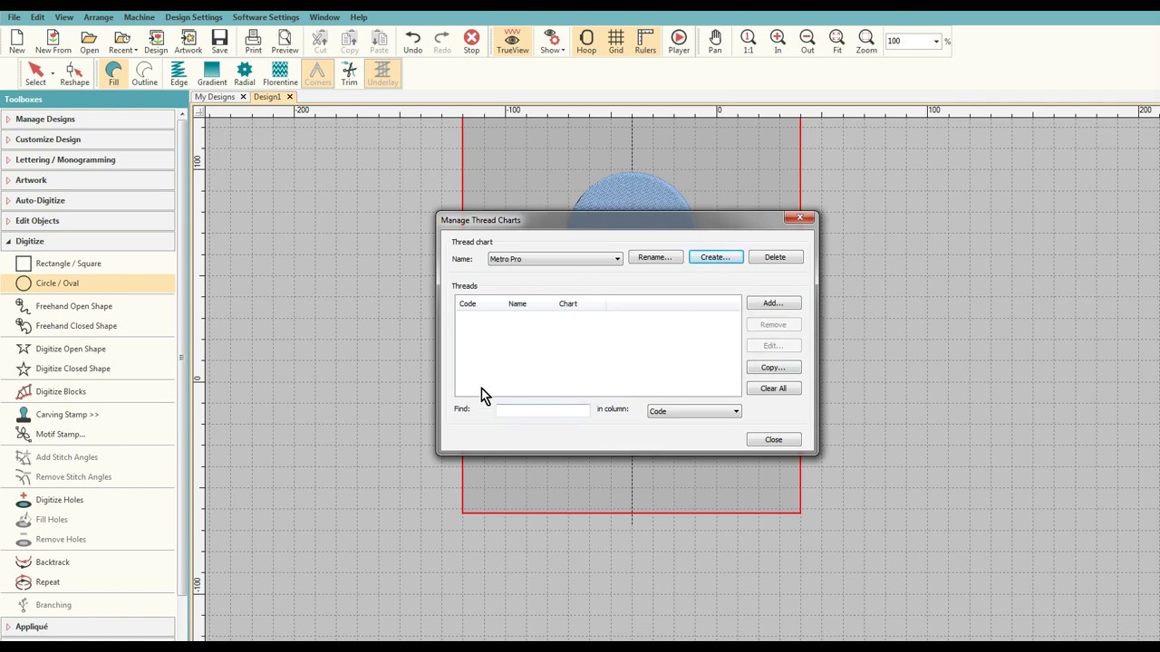Image resolution: width=1160 pixels, height=652 pixels.
Task: Open the File menu
Action: tap(14, 17)
